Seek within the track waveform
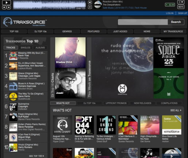Image resolution: width=188 pixels, height=158 pixels. [49, 5]
